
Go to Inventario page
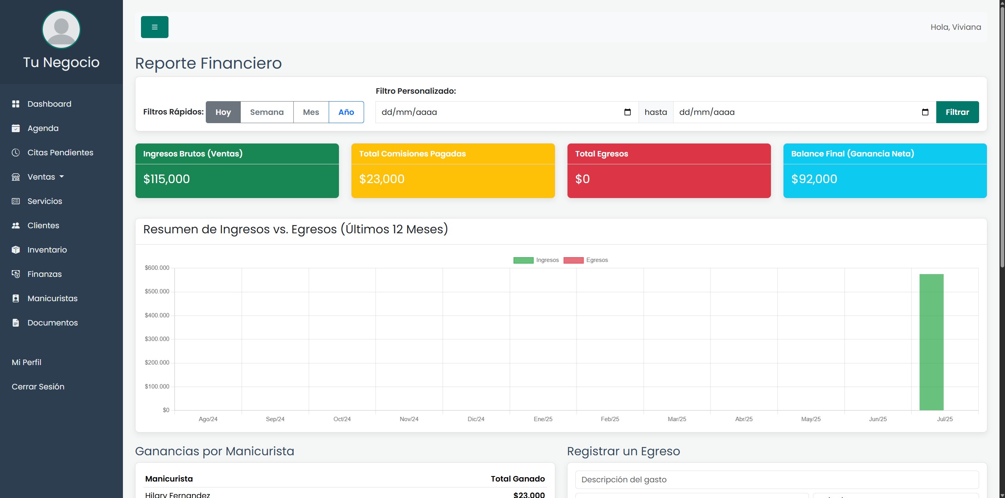(x=47, y=250)
